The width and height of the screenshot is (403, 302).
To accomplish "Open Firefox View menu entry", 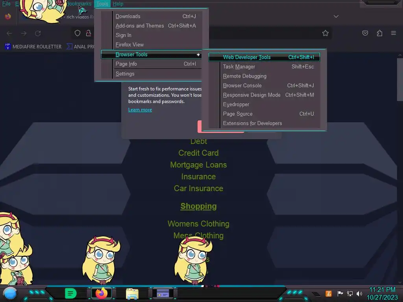I will [152, 45].
